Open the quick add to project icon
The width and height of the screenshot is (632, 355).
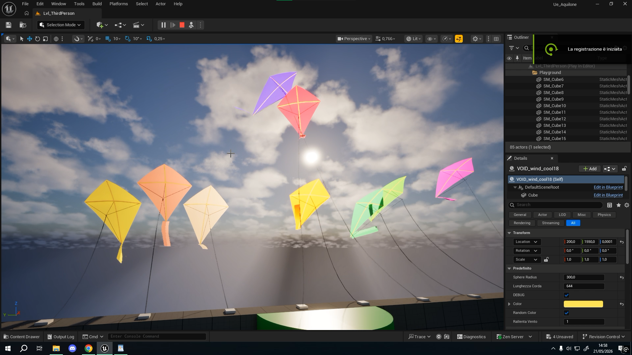102,25
